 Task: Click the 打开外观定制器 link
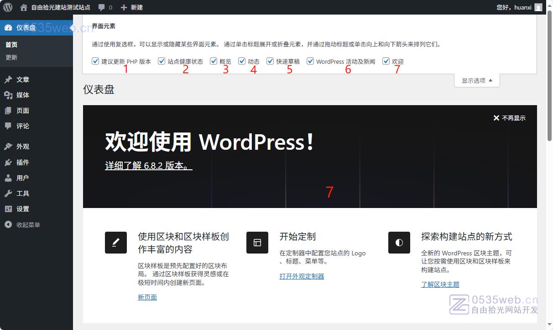[302, 276]
